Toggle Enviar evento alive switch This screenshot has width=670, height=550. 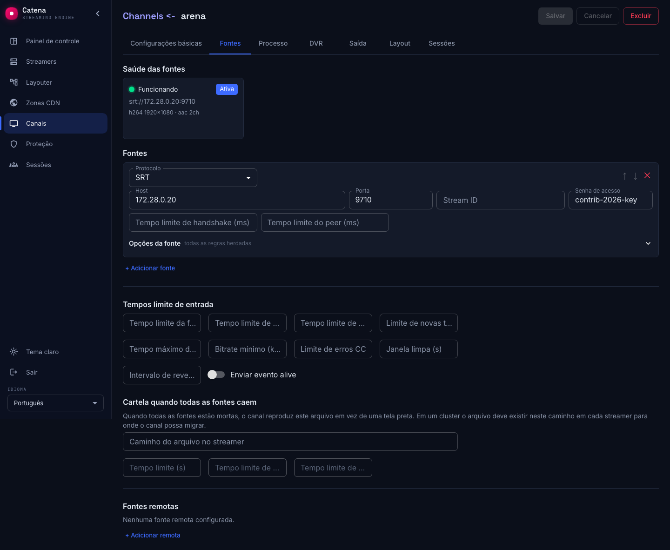216,375
